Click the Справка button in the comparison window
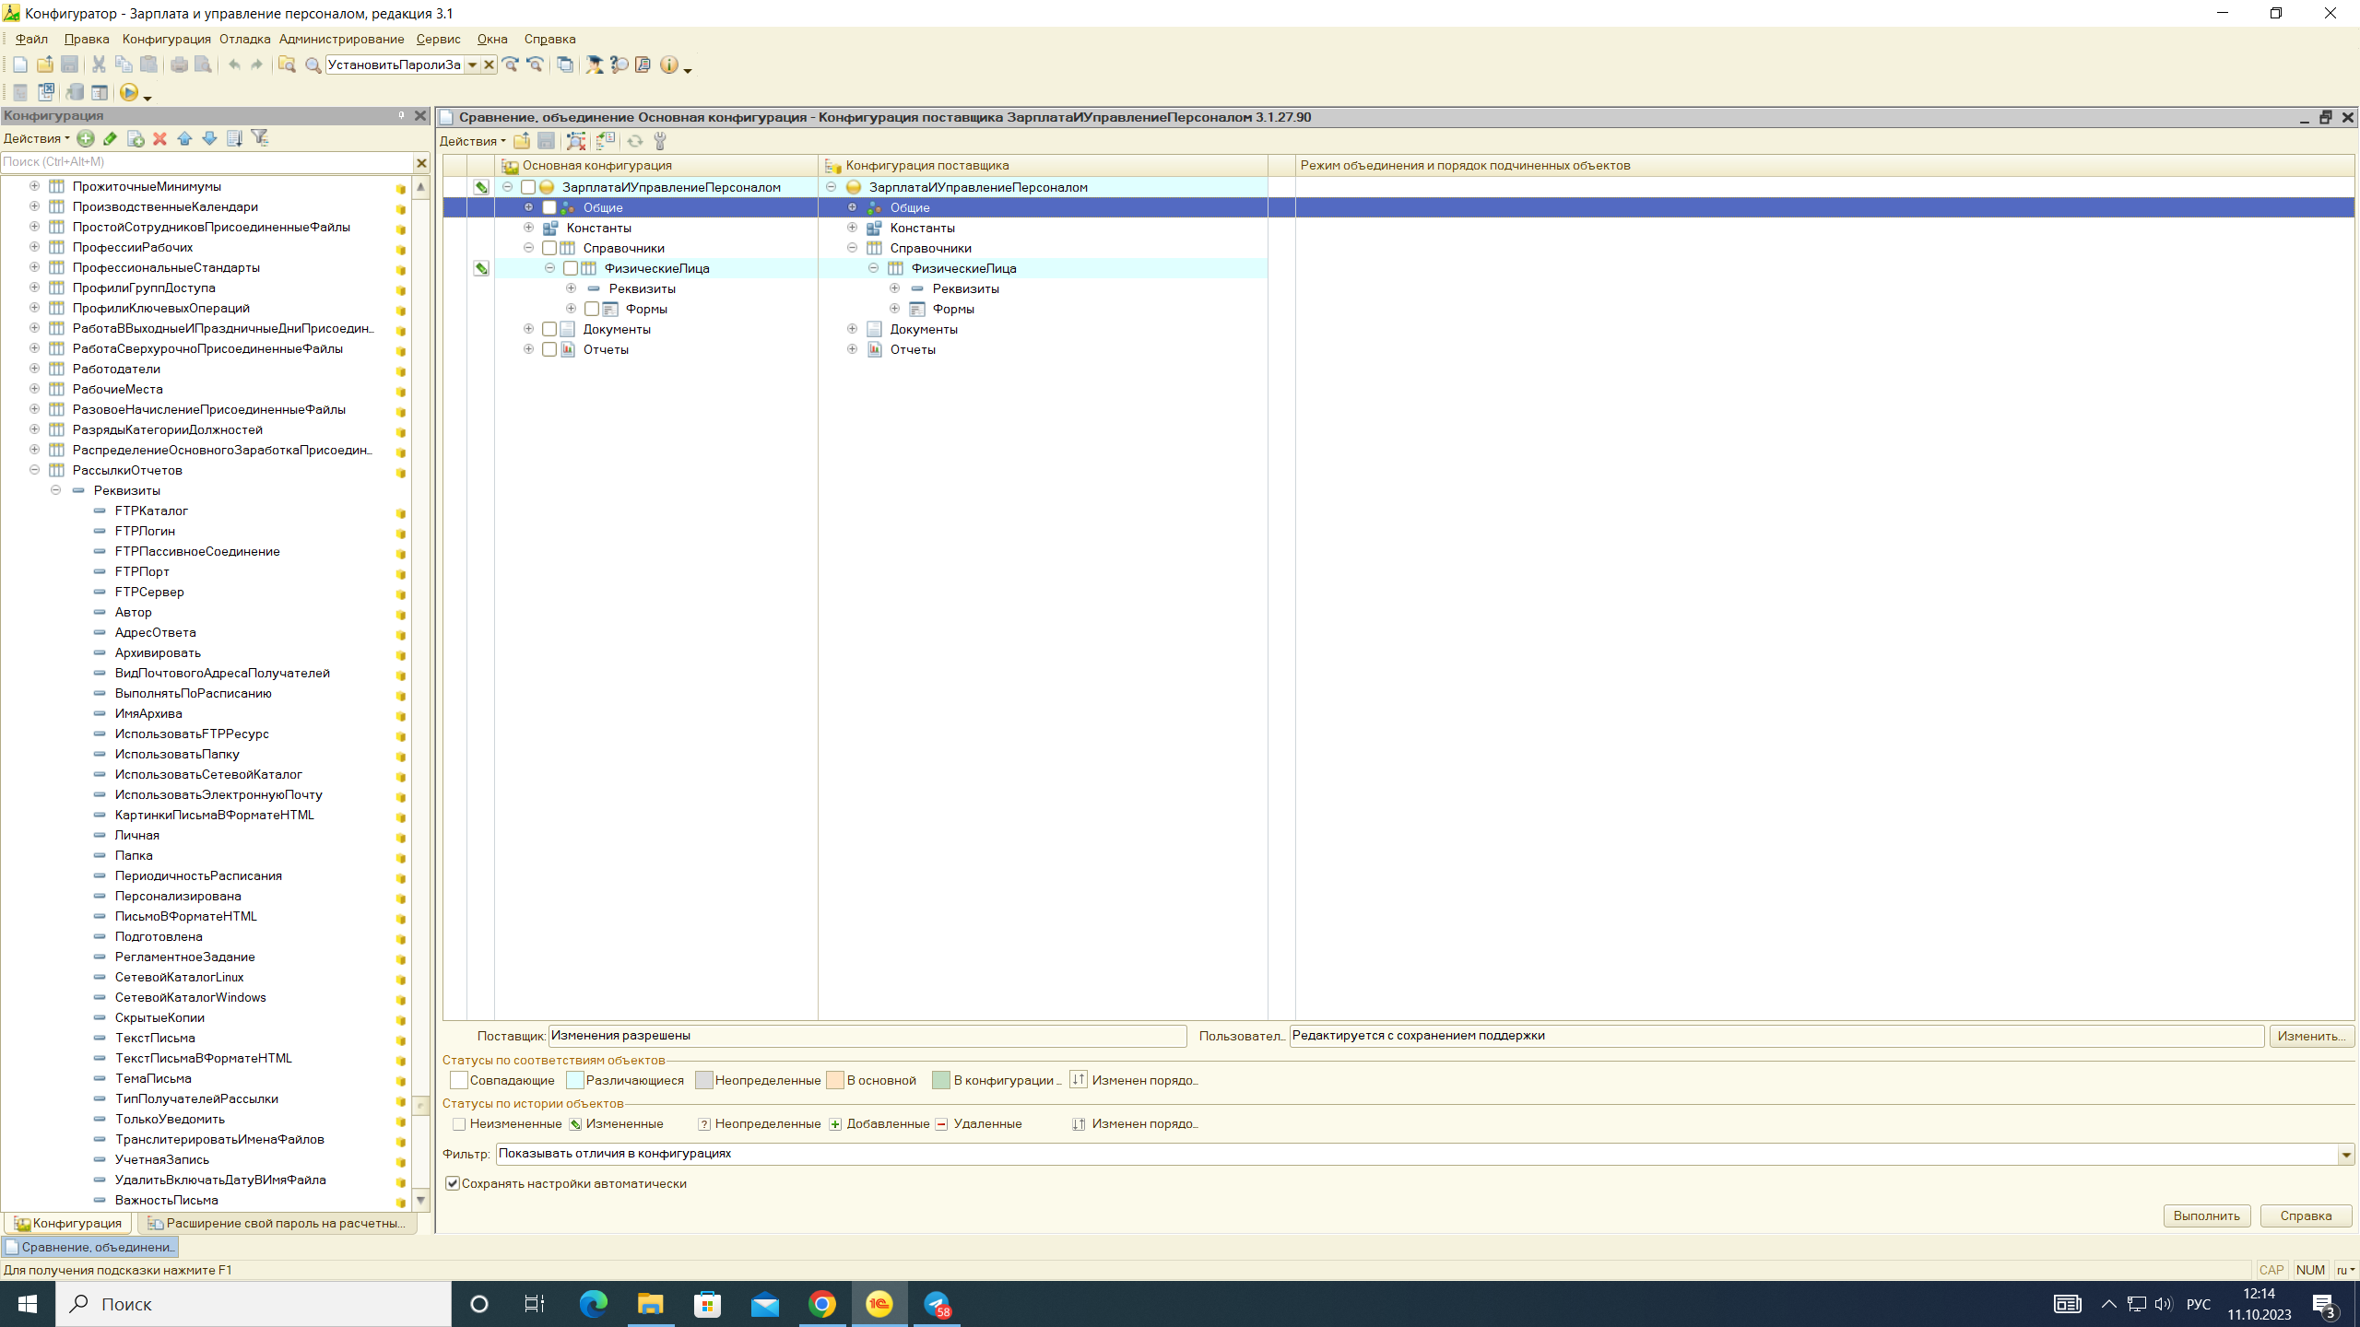Screen dimensions: 2360x1327 coord(2306,1215)
